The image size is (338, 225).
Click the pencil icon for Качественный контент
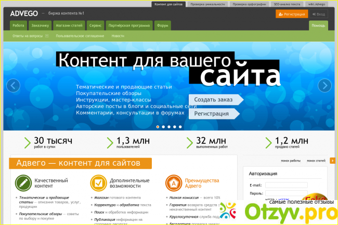click(22, 182)
